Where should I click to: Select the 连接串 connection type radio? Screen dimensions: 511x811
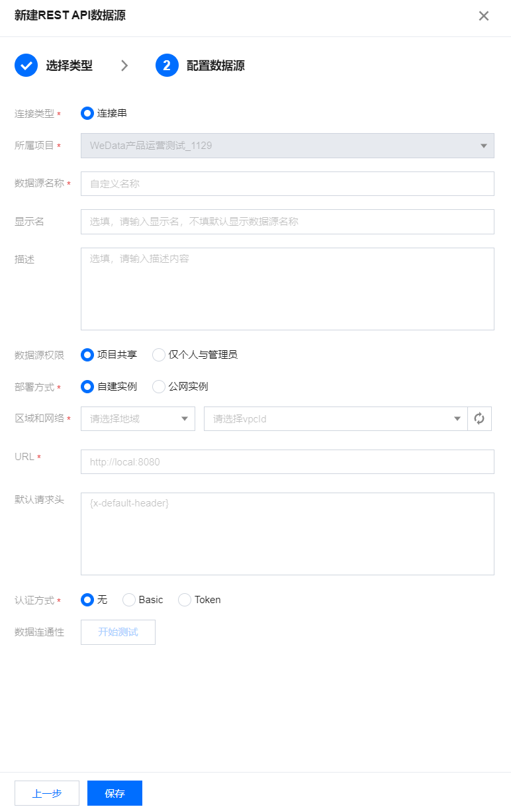(x=87, y=113)
